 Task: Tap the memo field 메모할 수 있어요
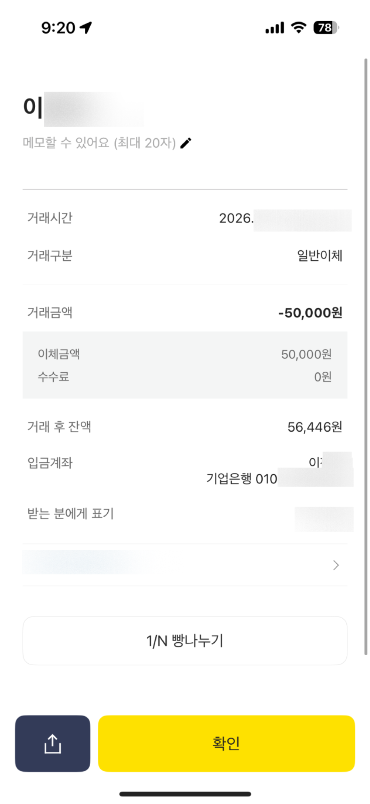tap(99, 143)
